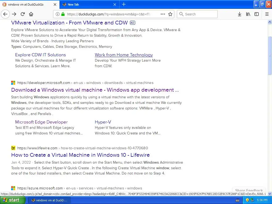Bookmark this page with the star
Screen dimensions: 272x204
click(x=170, y=14)
